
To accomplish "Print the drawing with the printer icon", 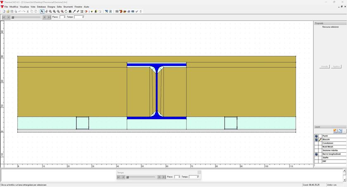I will 16,11.
